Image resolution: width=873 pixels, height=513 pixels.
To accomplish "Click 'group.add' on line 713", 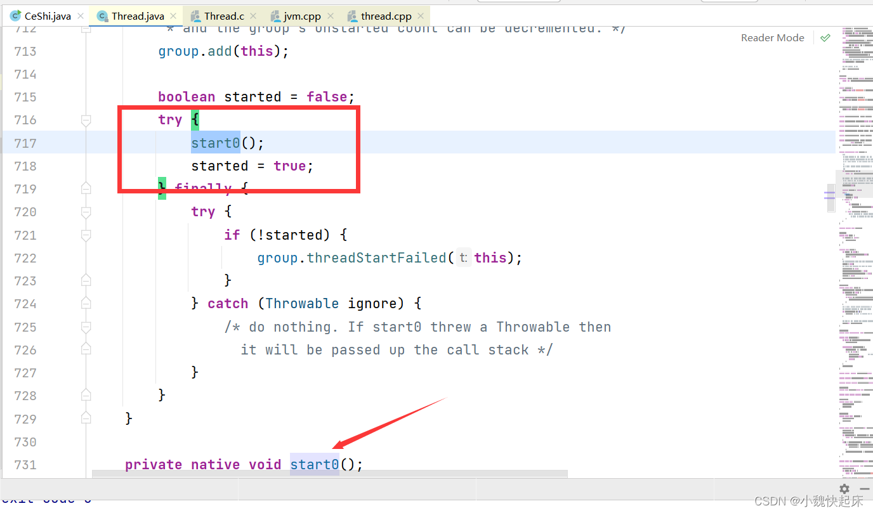I will [x=195, y=51].
